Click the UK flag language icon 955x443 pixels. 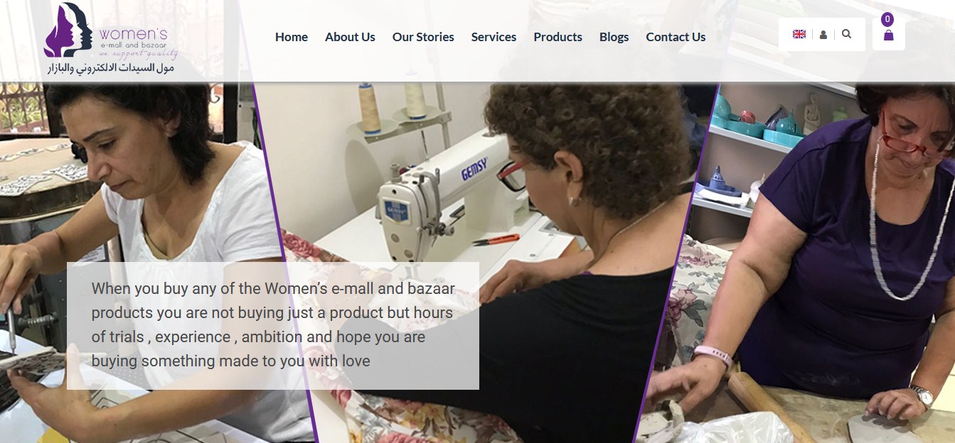[x=799, y=34]
